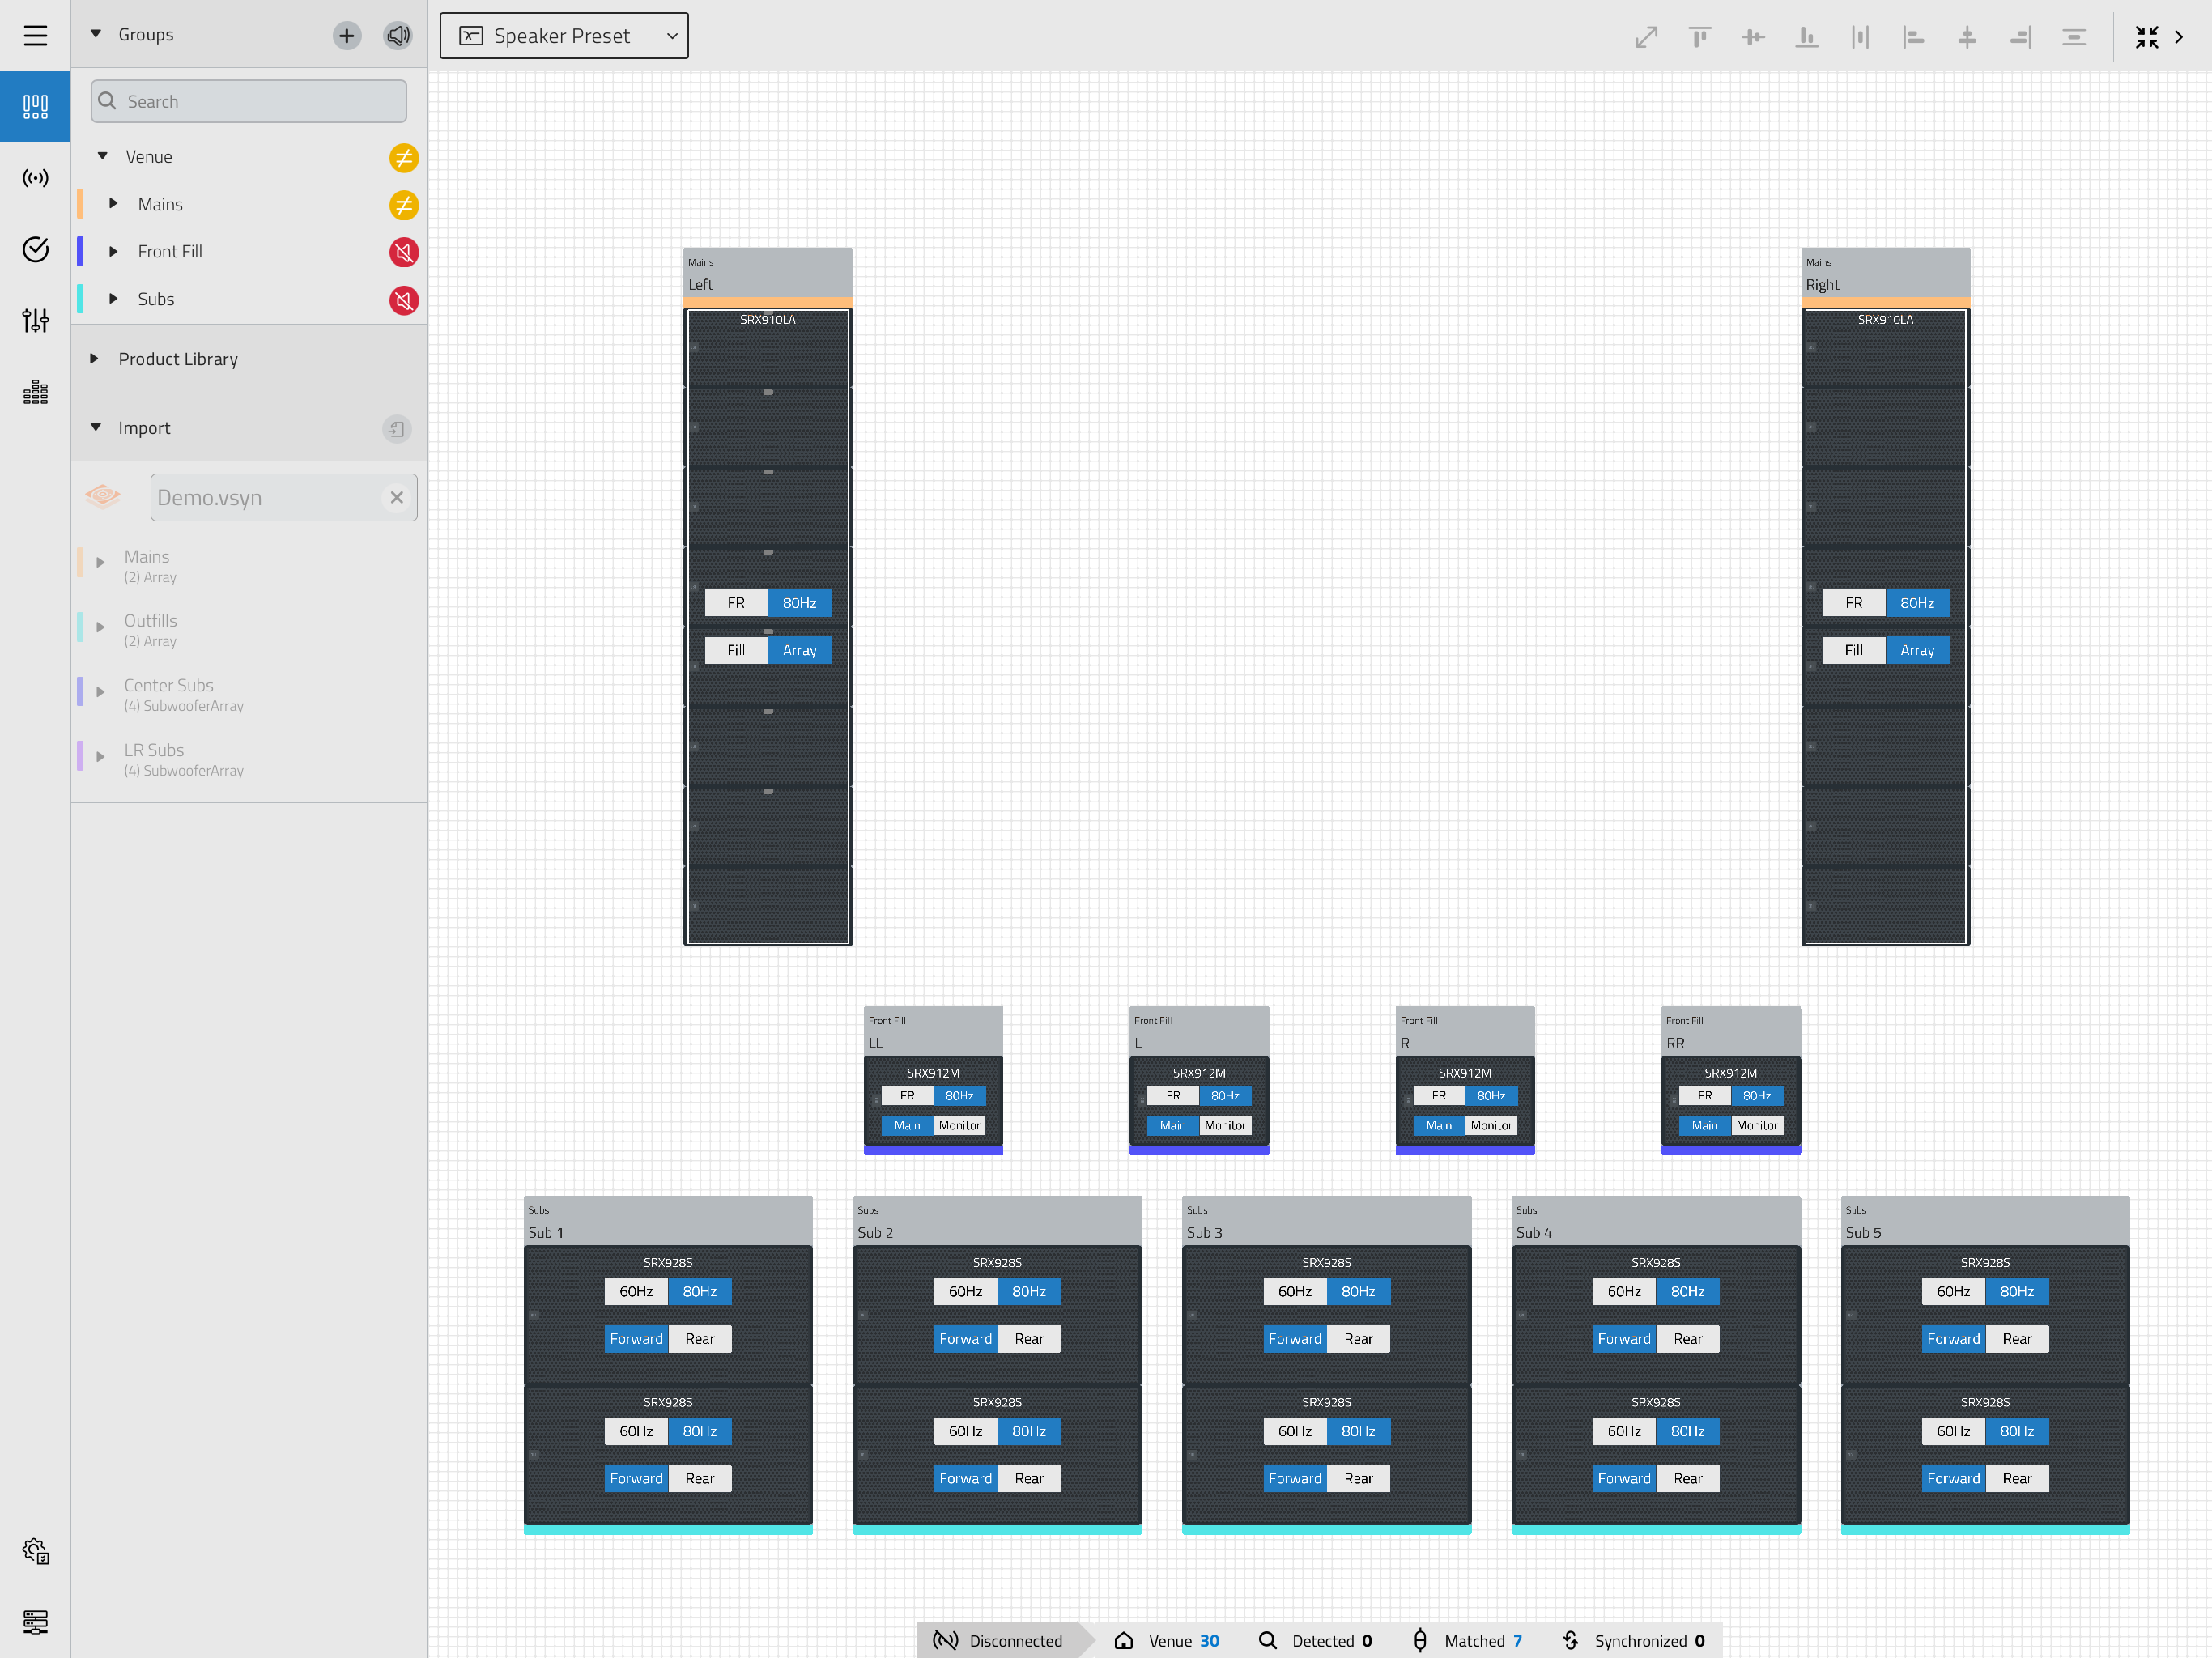Clear the Demo.vsyn import file
The image size is (2212, 1658).
(397, 497)
